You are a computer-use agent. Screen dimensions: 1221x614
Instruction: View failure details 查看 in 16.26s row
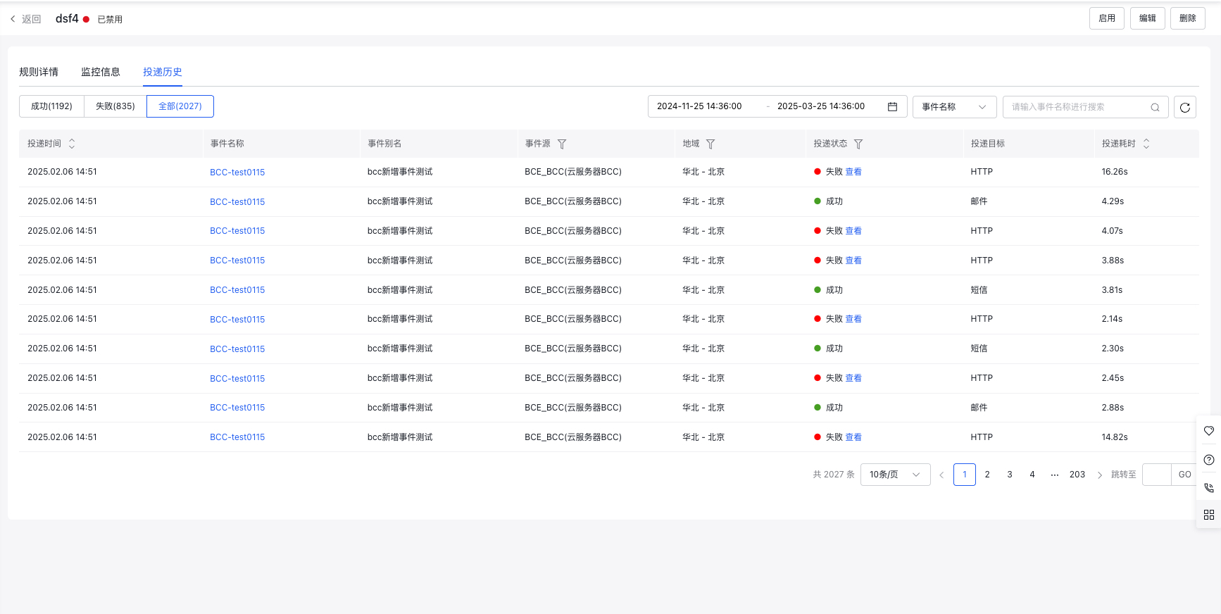[x=853, y=172]
